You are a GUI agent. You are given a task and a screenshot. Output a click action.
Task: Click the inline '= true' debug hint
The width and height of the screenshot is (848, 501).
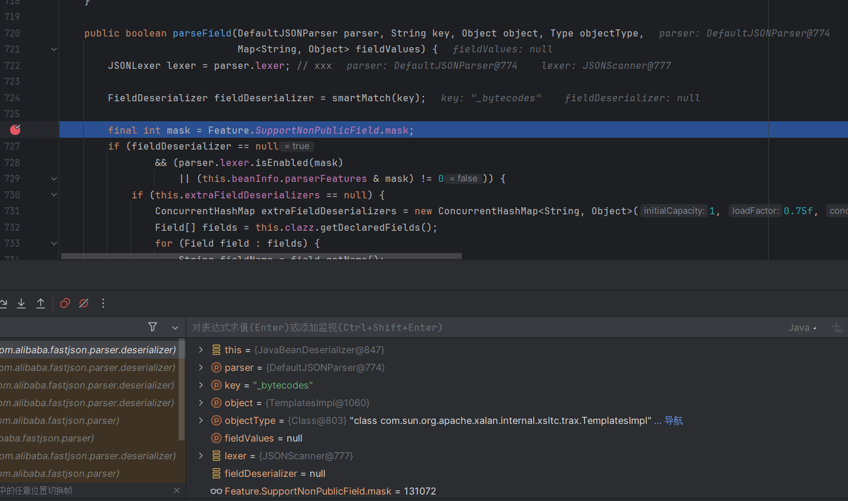point(297,146)
